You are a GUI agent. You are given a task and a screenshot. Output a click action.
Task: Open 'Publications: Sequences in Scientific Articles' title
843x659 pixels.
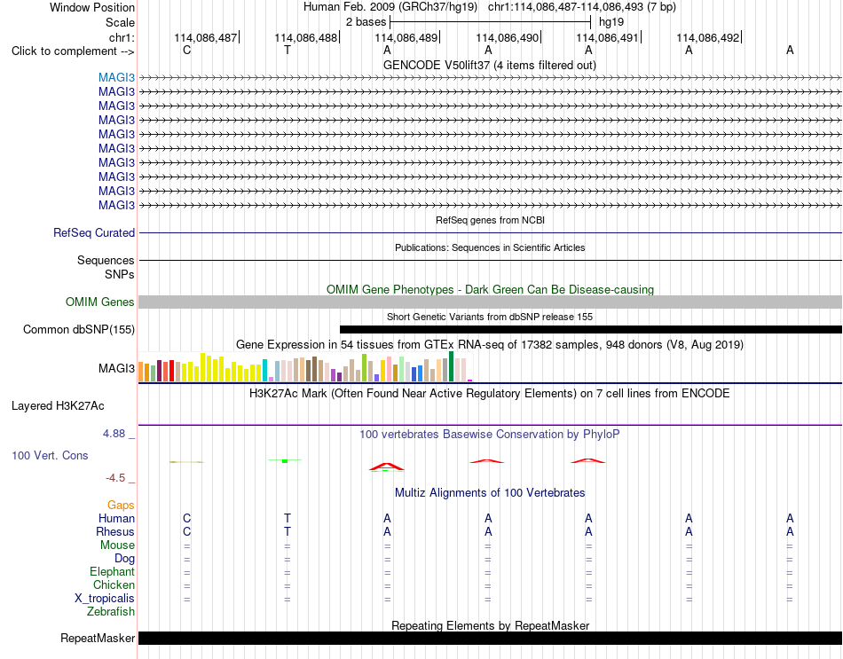[490, 247]
